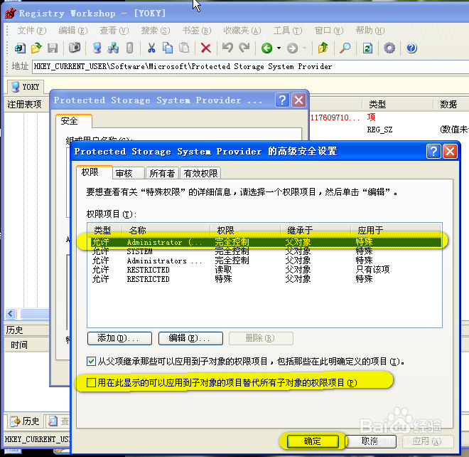Click the 添加(D)... button

119,338
